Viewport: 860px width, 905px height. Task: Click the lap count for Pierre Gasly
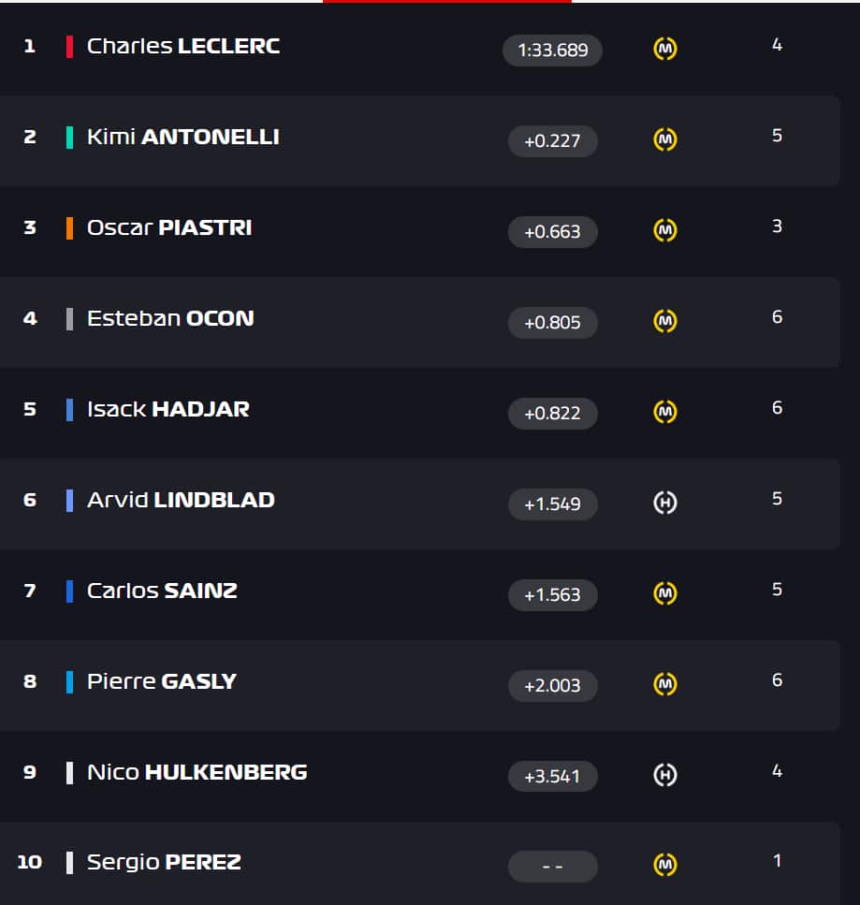(x=777, y=681)
